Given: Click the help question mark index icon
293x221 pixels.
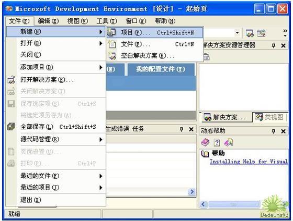Looking at the screenshot, I should point(217,143).
